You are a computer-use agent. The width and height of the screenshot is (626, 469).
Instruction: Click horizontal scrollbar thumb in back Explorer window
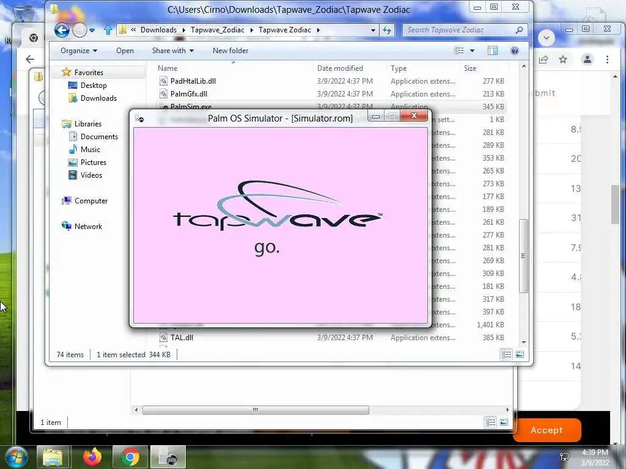coord(256,410)
